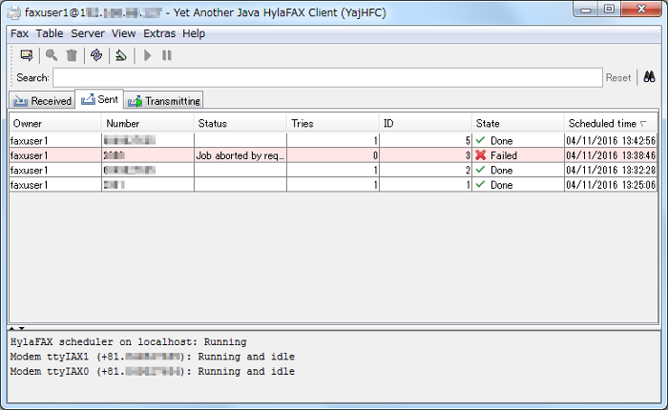Sort by the Status column header

pyautogui.click(x=240, y=123)
